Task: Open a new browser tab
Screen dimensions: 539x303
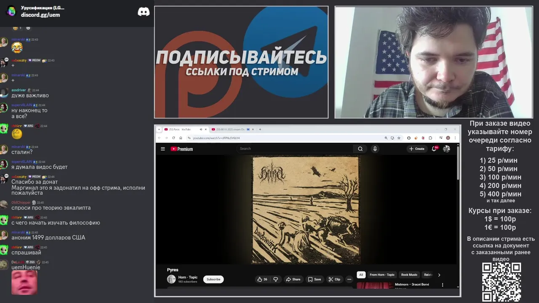Action: (x=260, y=129)
